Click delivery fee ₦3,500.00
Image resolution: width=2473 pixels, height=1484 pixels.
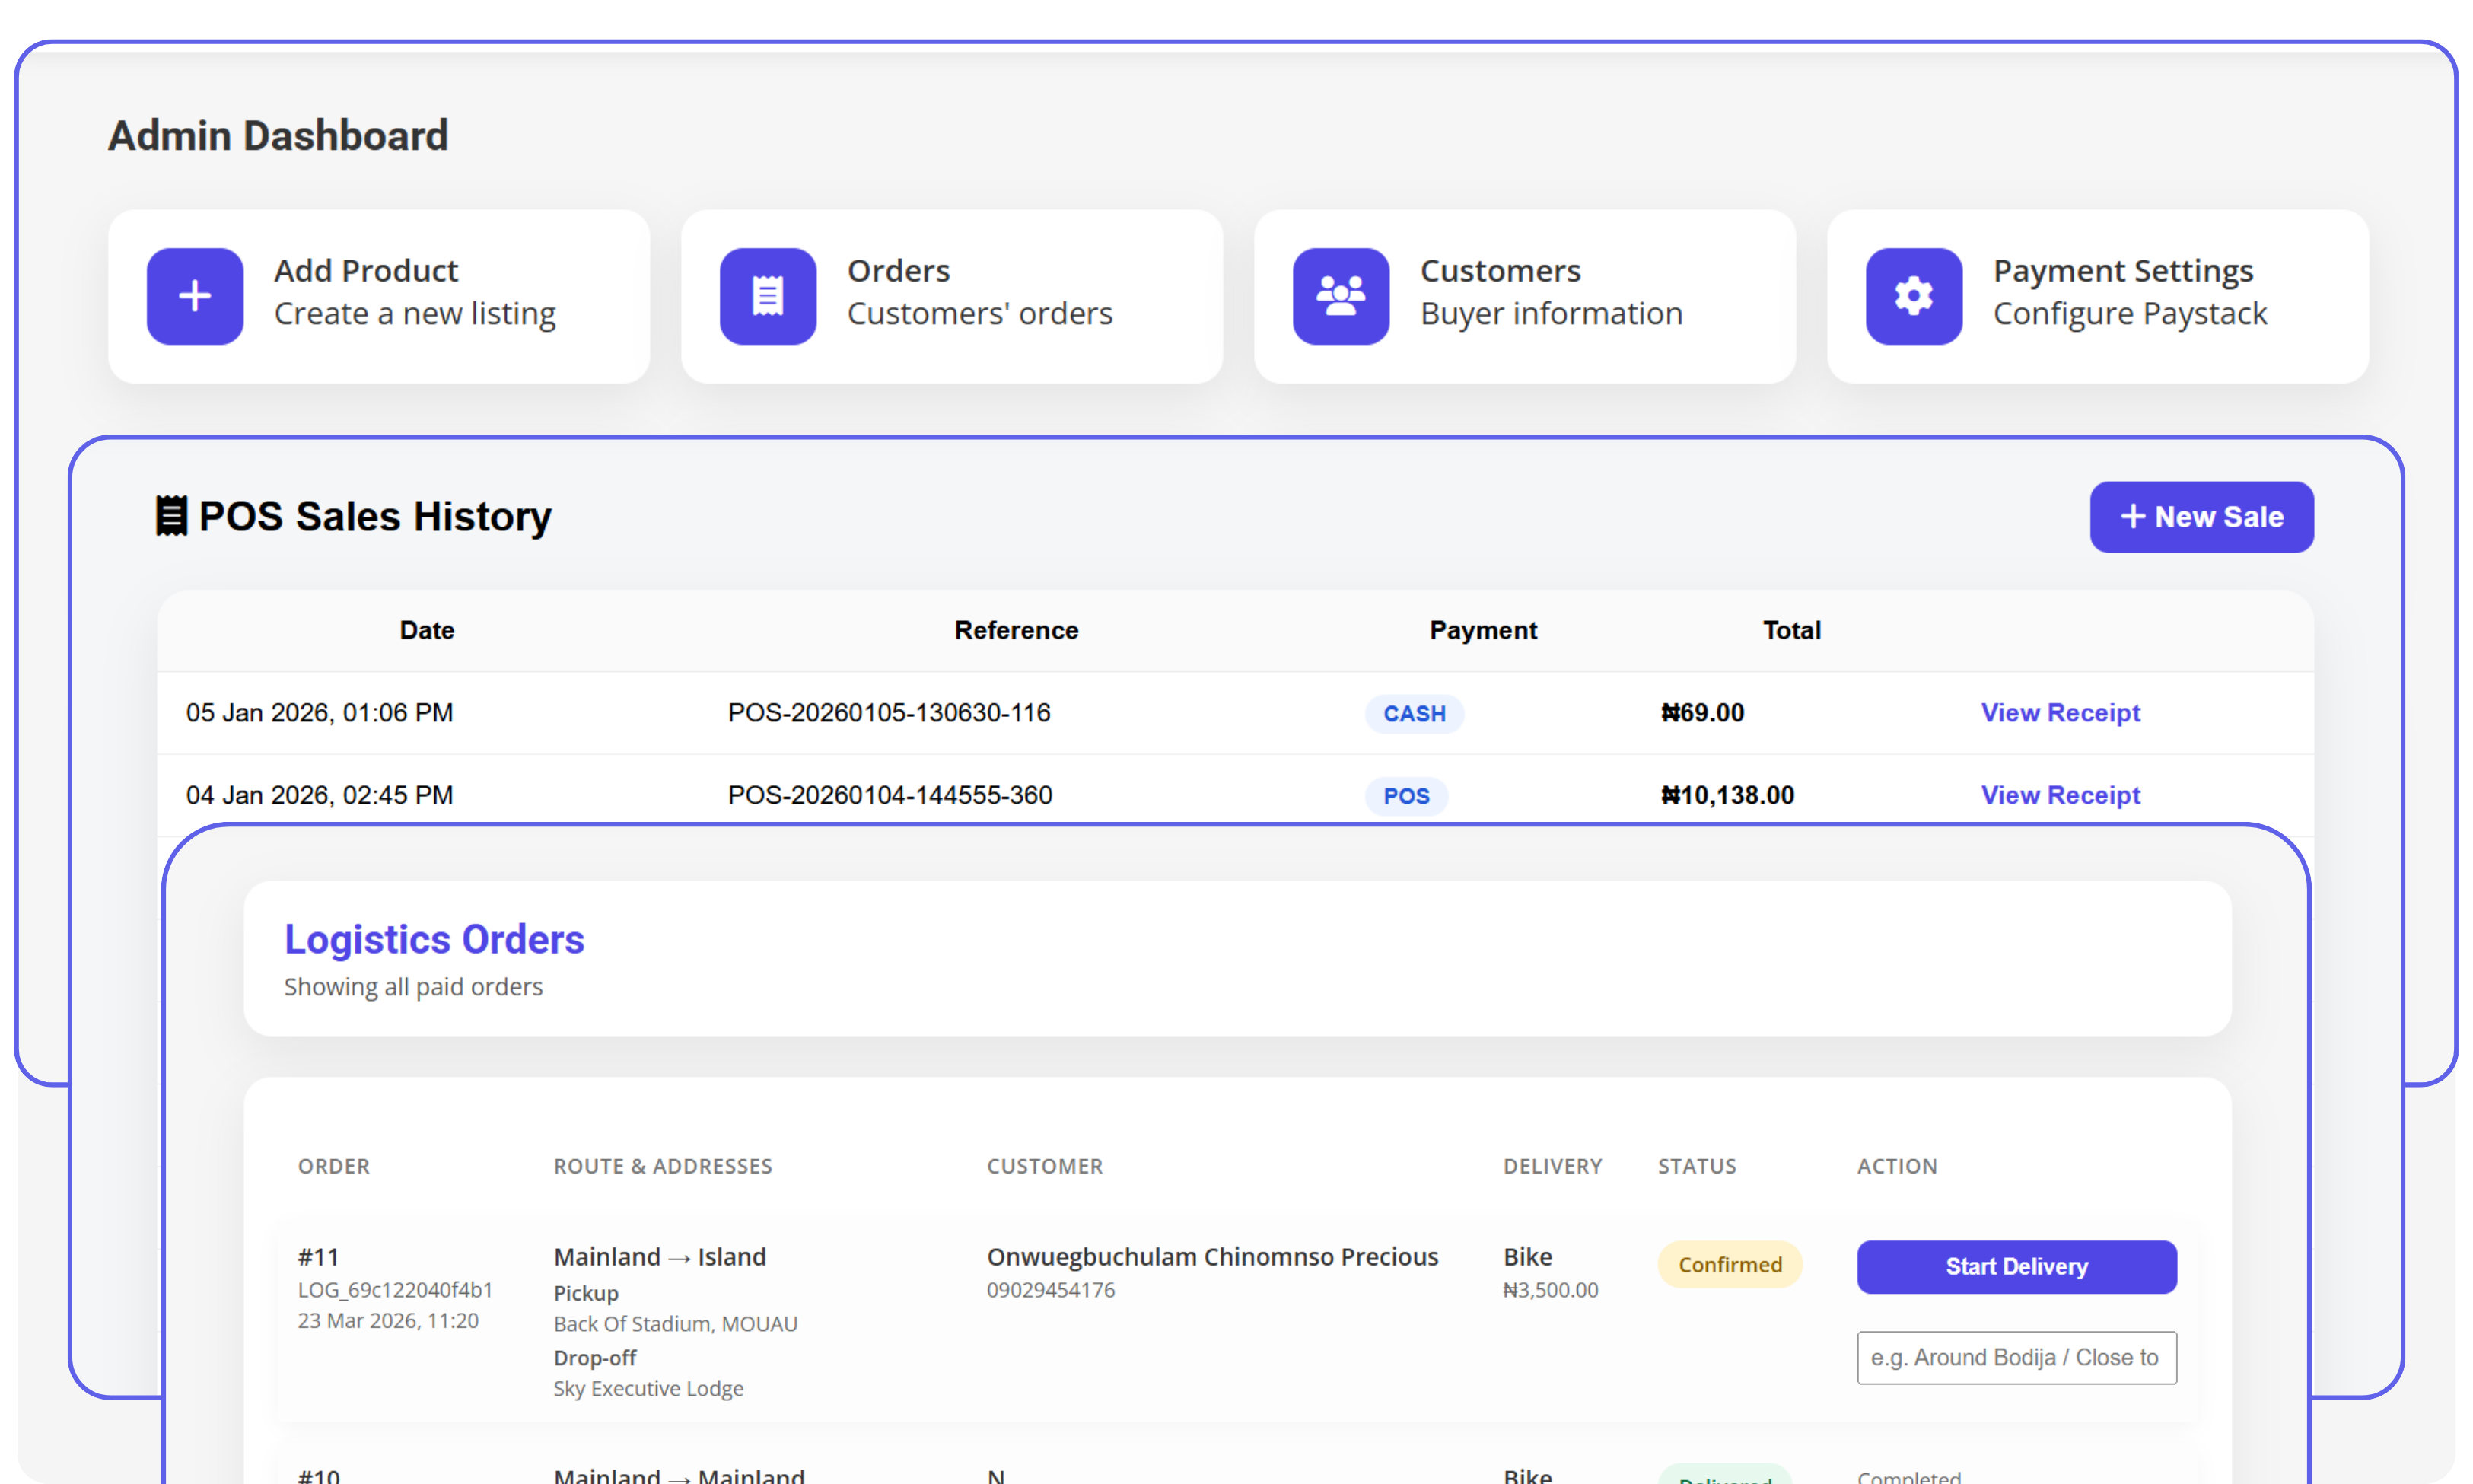pyautogui.click(x=1550, y=1290)
